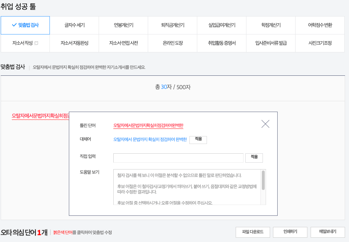The image size is (349, 242).
Task: Print the spell check with 인쇄하기
Action: pyautogui.click(x=290, y=232)
